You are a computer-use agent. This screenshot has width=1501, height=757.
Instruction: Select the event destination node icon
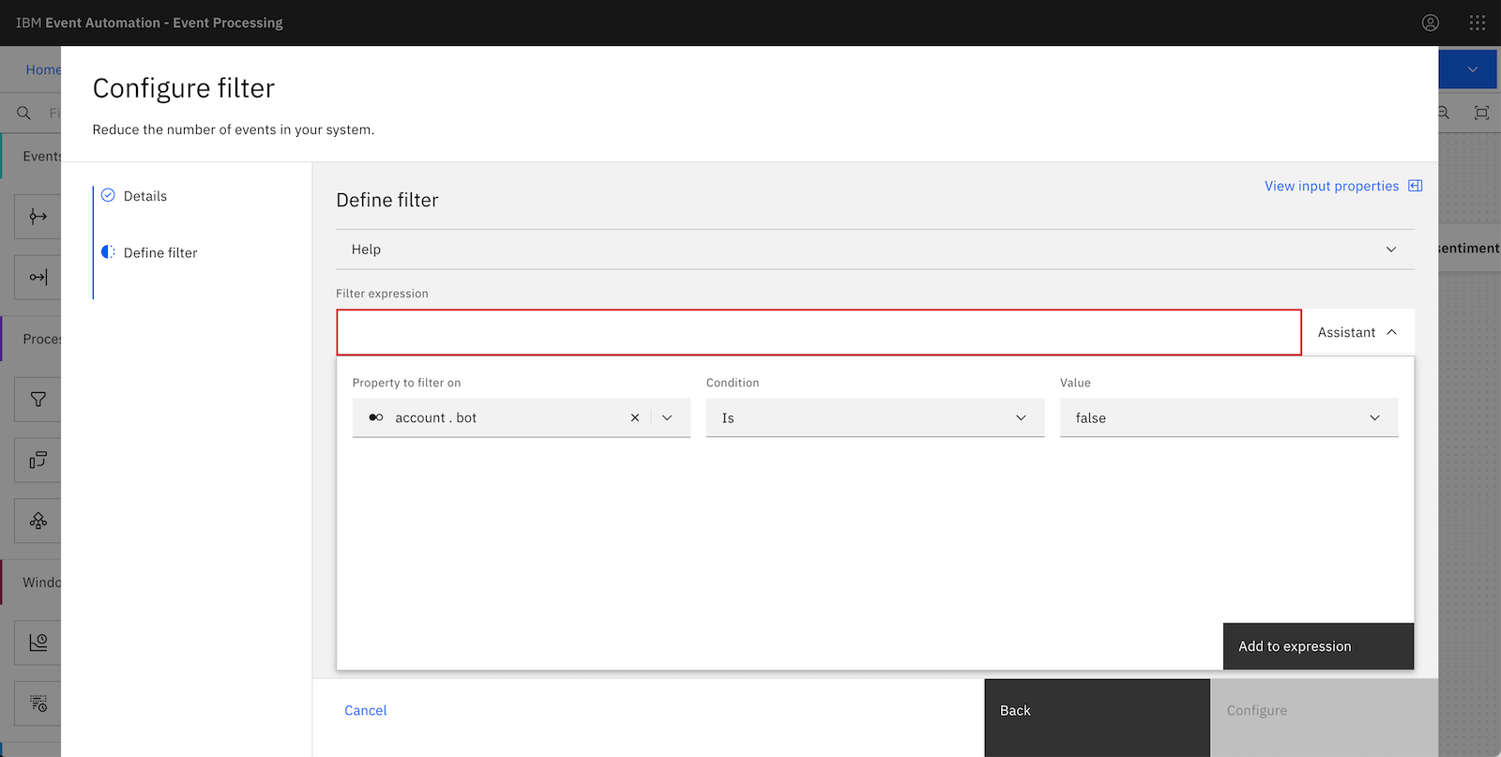tap(38, 277)
